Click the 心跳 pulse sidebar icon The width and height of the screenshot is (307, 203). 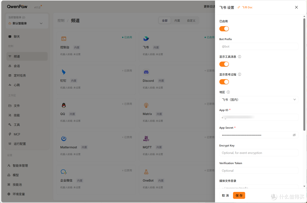[x=10, y=85]
